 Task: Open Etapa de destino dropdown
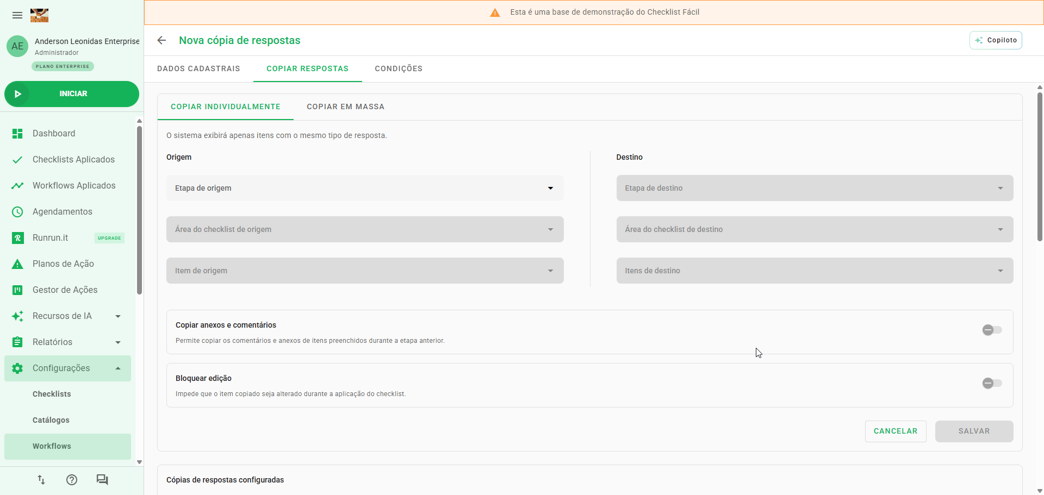tap(815, 188)
